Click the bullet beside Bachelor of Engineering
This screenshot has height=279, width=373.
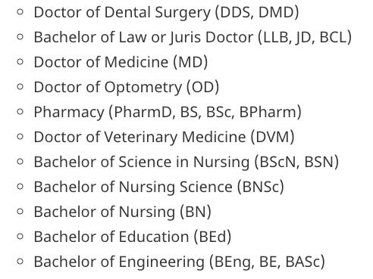20,262
